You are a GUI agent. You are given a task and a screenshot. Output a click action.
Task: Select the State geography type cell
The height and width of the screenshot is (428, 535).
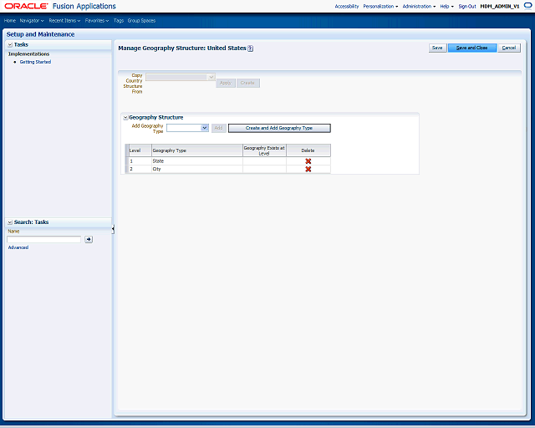197,161
